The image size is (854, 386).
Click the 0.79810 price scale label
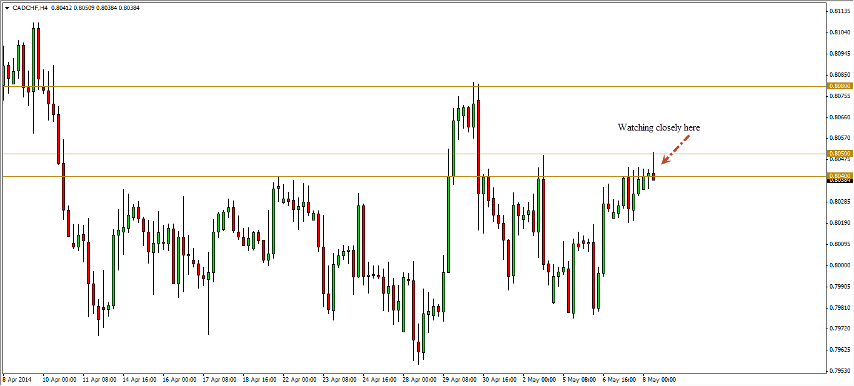click(840, 308)
